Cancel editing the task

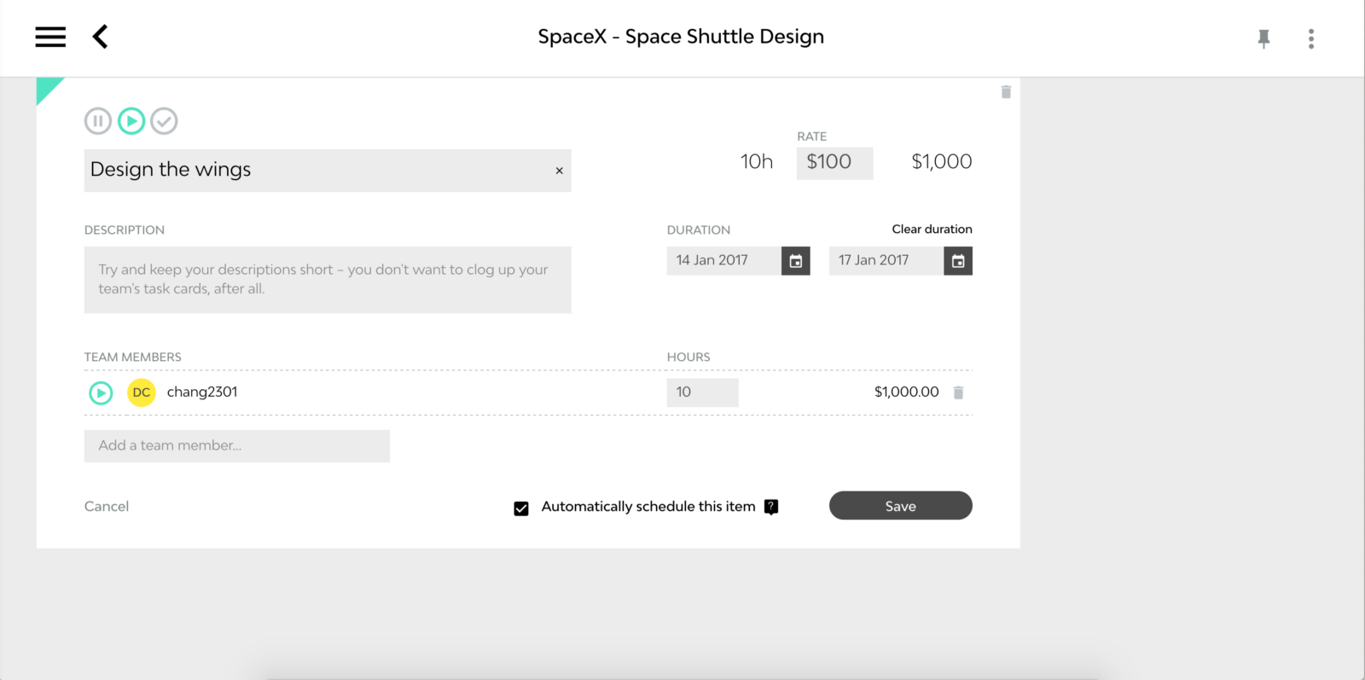[x=107, y=506]
